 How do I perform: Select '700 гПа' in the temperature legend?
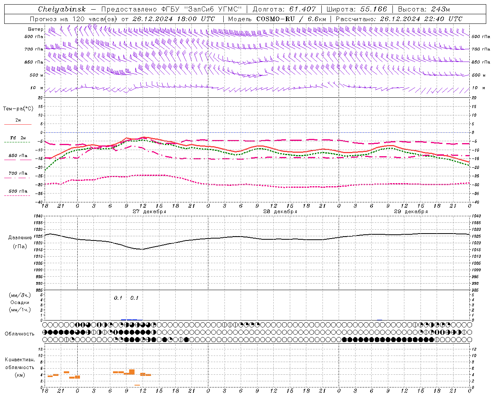click(x=18, y=174)
